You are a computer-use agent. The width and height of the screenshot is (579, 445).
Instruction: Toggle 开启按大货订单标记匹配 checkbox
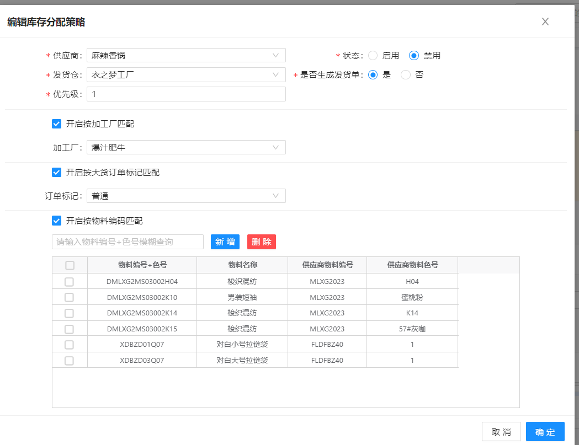coord(56,172)
